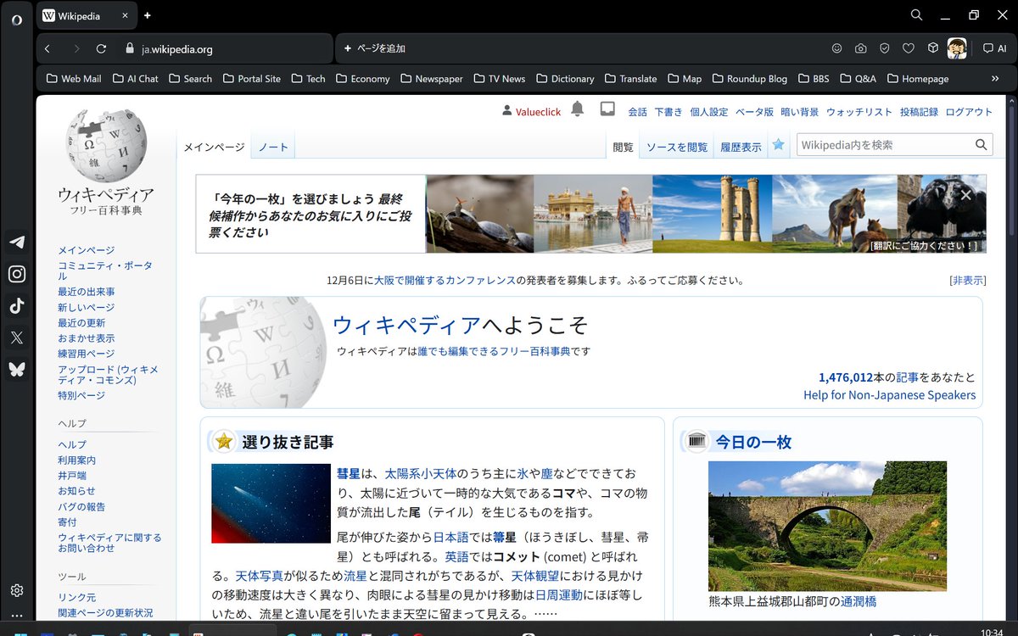Click the smiley emoji toolbar icon
Image resolution: width=1018 pixels, height=636 pixels.
pyautogui.click(x=836, y=48)
